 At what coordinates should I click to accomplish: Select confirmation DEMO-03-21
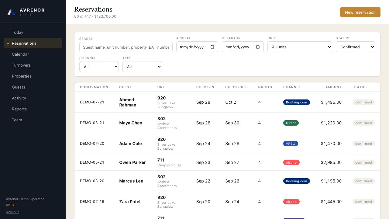pyautogui.click(x=92, y=123)
